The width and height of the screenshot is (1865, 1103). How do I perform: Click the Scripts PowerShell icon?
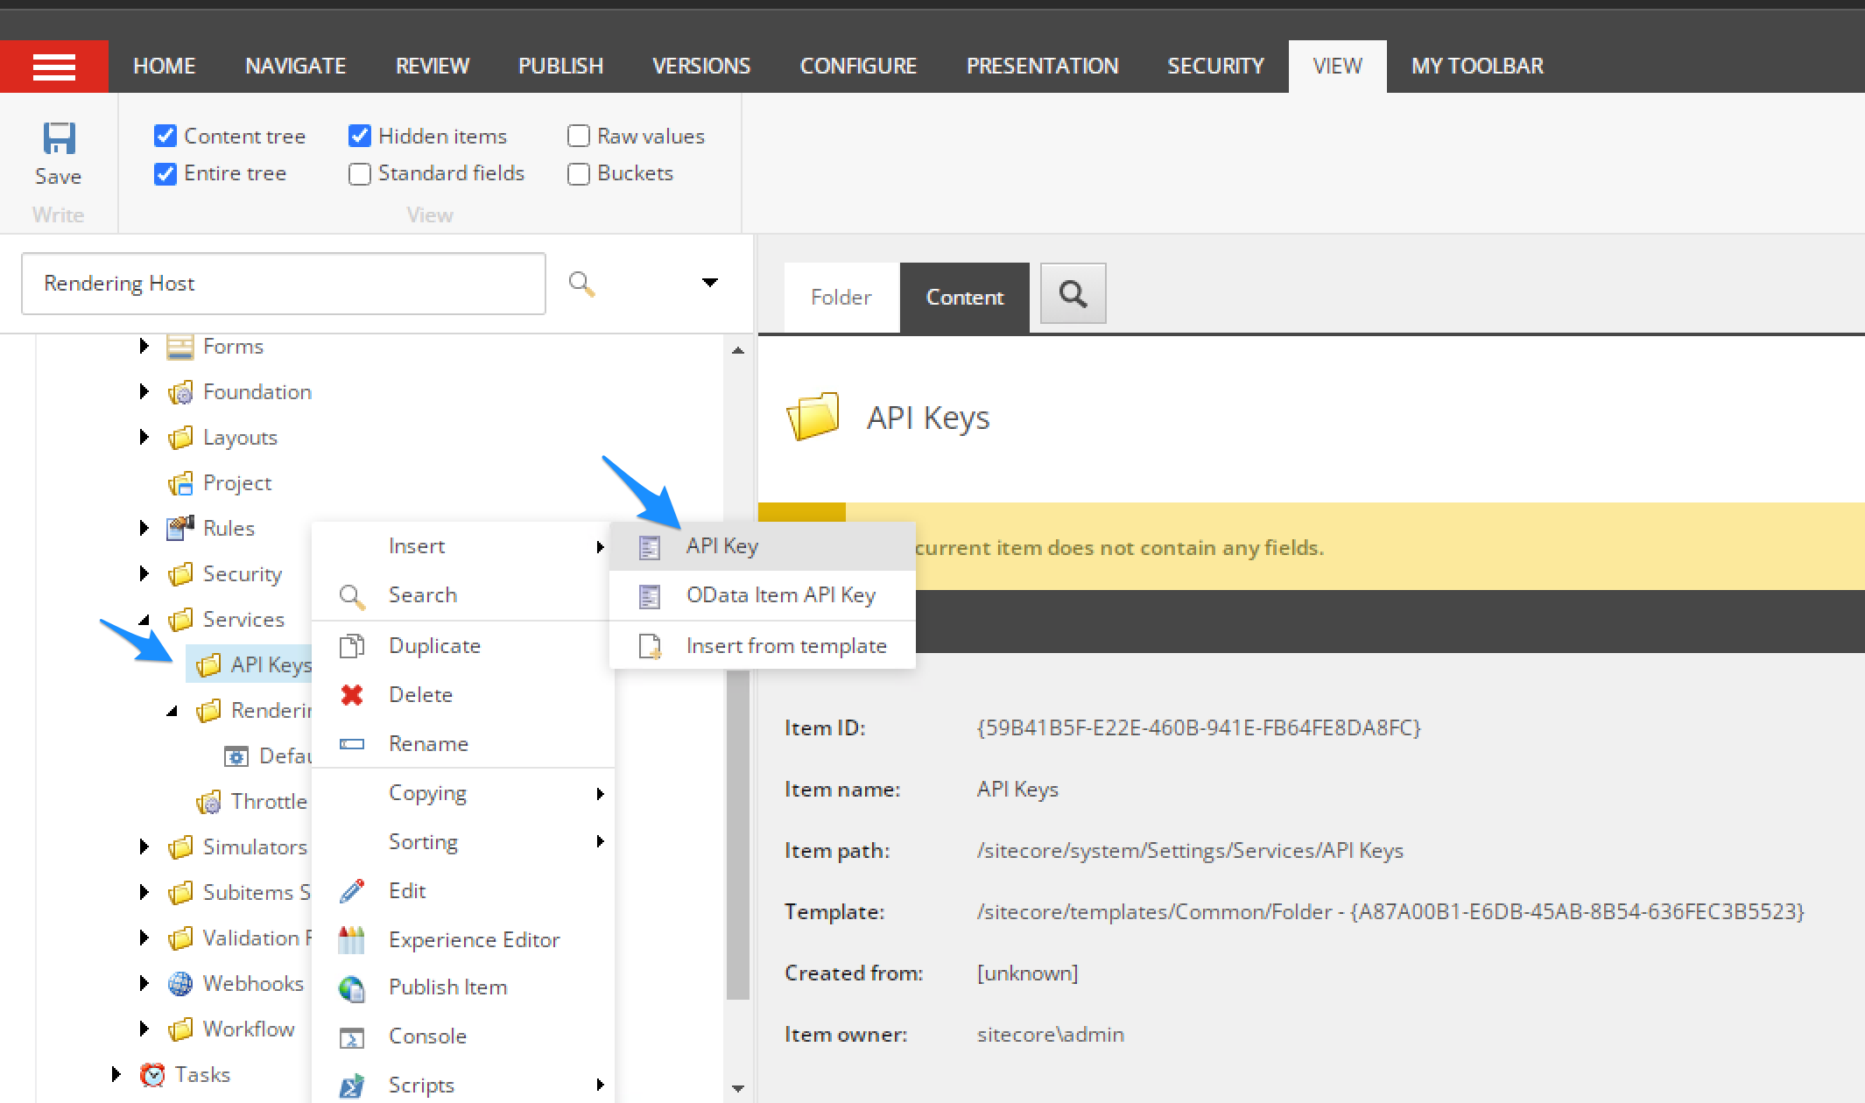352,1086
